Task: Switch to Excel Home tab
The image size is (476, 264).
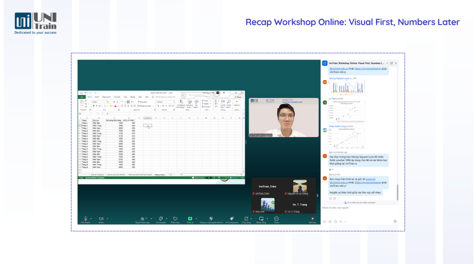Action: tap(89, 97)
